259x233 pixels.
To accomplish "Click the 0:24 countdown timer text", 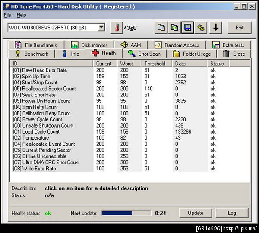I will (161, 213).
